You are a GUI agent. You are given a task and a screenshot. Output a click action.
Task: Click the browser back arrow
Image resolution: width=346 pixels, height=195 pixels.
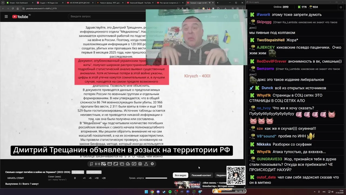pos(3,8)
